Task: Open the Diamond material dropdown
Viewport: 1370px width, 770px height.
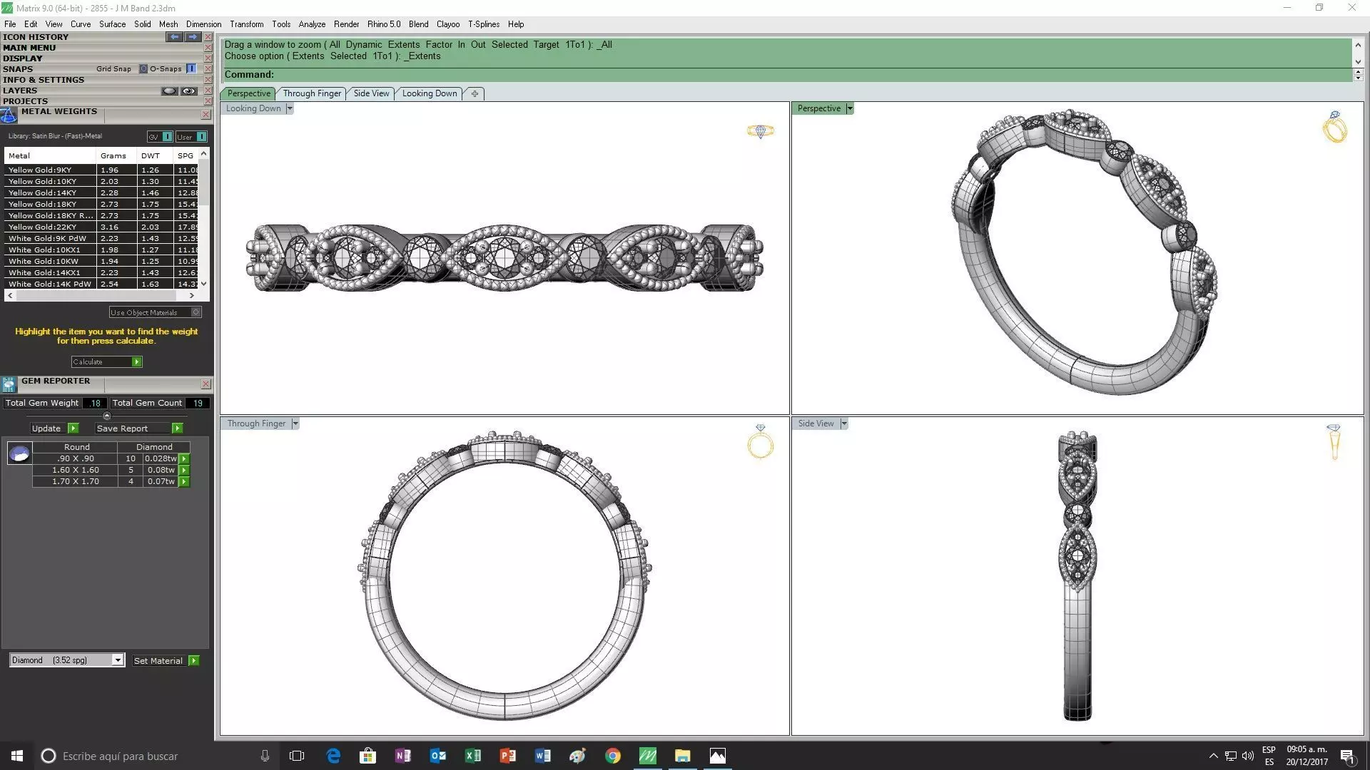Action: pyautogui.click(x=118, y=660)
